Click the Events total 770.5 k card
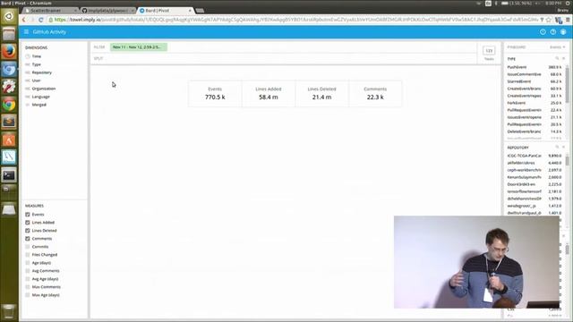 [x=215, y=93]
